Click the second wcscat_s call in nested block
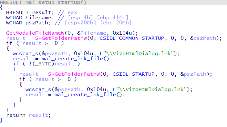 coord(38,89)
